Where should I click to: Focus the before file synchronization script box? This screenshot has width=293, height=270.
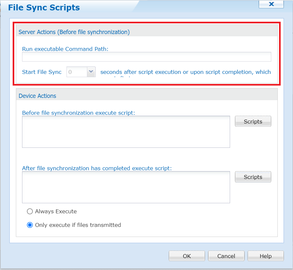tap(126, 132)
